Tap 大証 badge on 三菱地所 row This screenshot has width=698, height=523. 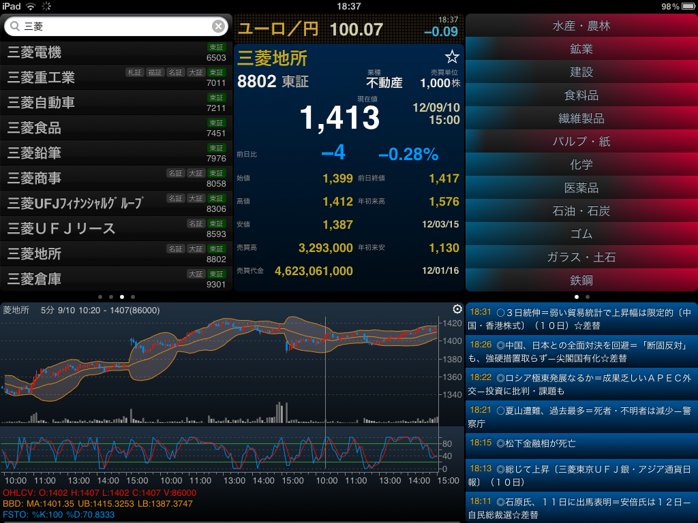point(196,249)
